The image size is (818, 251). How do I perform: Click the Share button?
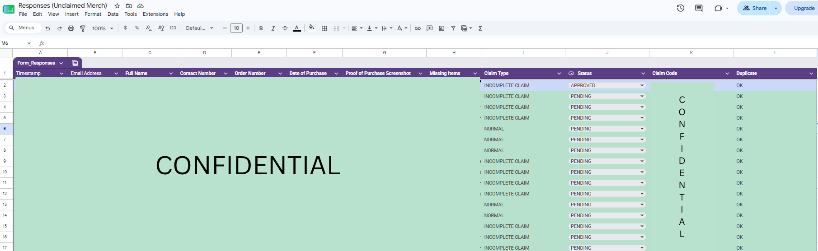(754, 8)
